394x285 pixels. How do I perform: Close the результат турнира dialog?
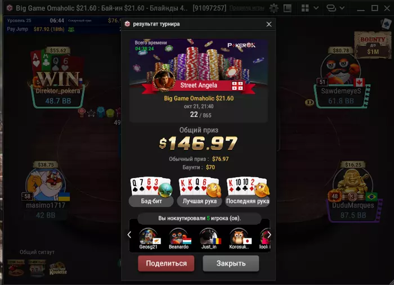tap(269, 24)
